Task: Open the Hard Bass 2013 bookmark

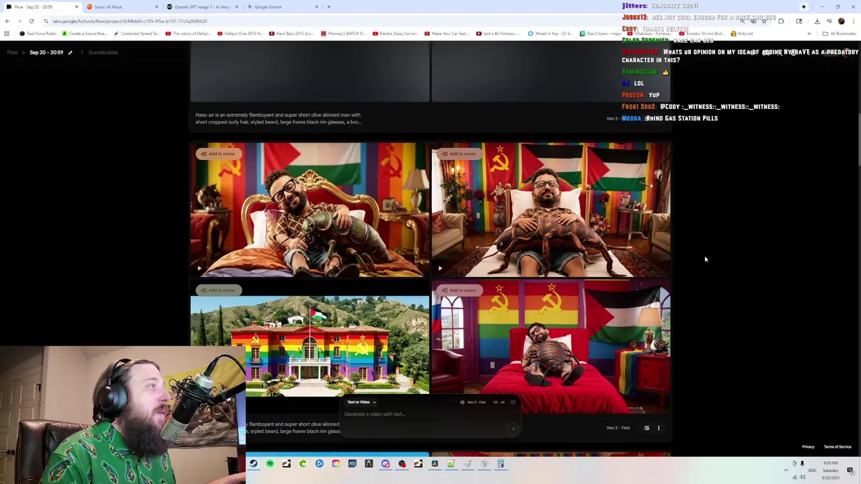Action: (x=291, y=34)
